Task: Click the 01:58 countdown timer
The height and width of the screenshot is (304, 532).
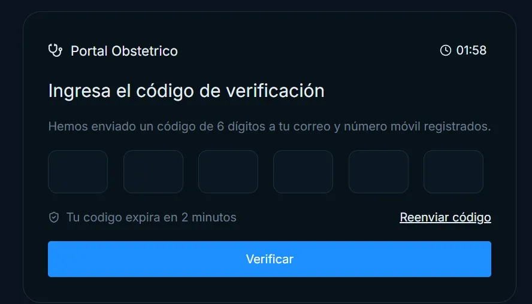Action: click(471, 50)
